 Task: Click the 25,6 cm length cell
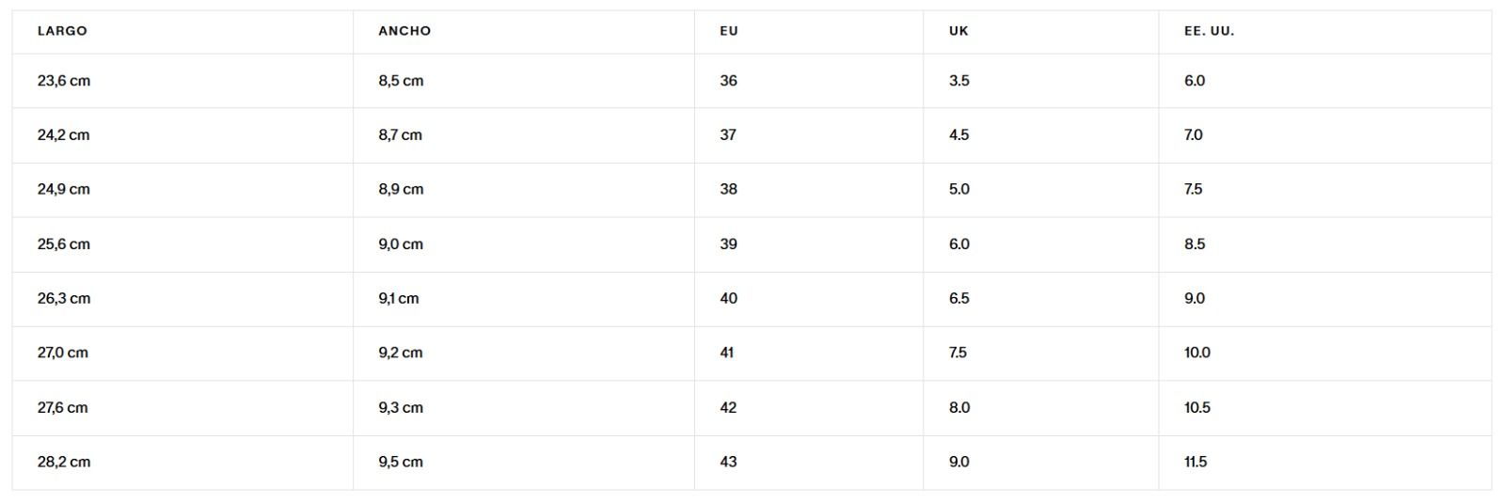point(64,244)
